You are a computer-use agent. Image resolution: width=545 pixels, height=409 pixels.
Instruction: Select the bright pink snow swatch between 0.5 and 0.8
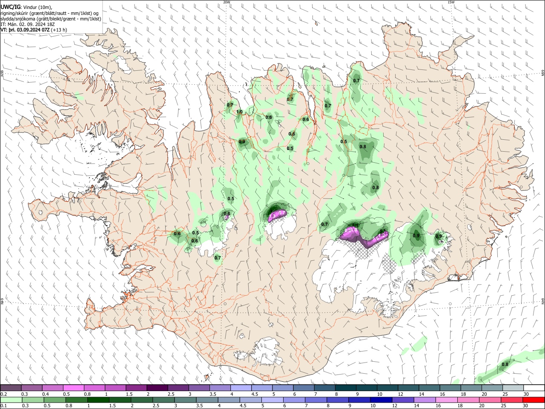tap(73, 388)
